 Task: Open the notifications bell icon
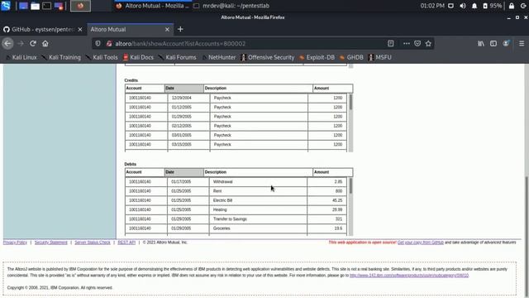474,6
